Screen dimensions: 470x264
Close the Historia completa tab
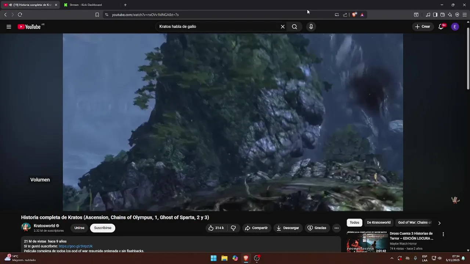[x=56, y=5]
